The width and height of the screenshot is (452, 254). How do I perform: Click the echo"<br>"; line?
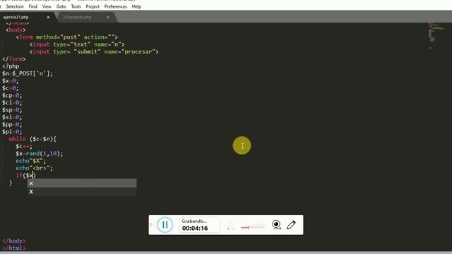coord(35,168)
